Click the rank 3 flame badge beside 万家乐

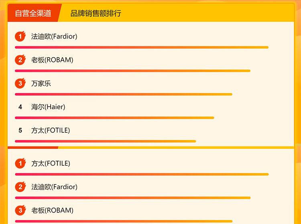pyautogui.click(x=20, y=84)
